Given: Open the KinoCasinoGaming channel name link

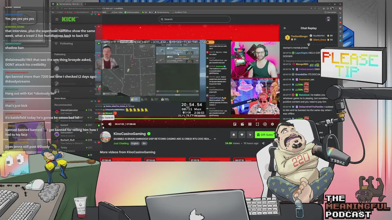Looking at the screenshot, I should click(x=130, y=134).
